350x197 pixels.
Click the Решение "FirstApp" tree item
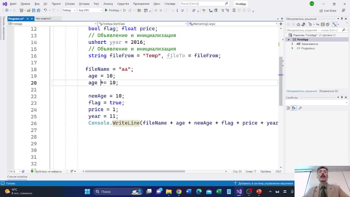312,35
